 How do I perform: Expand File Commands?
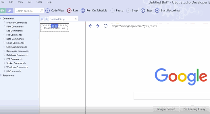click(x=4, y=34)
